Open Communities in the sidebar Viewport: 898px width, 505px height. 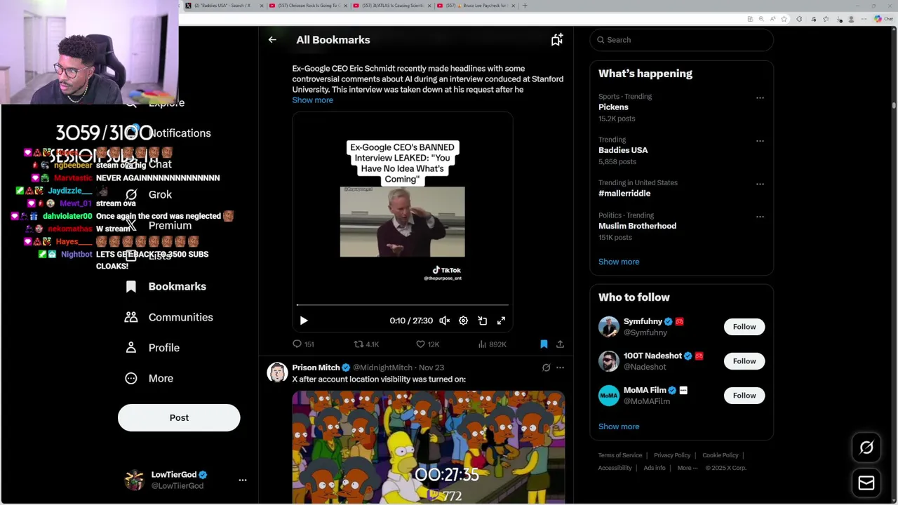pos(168,318)
